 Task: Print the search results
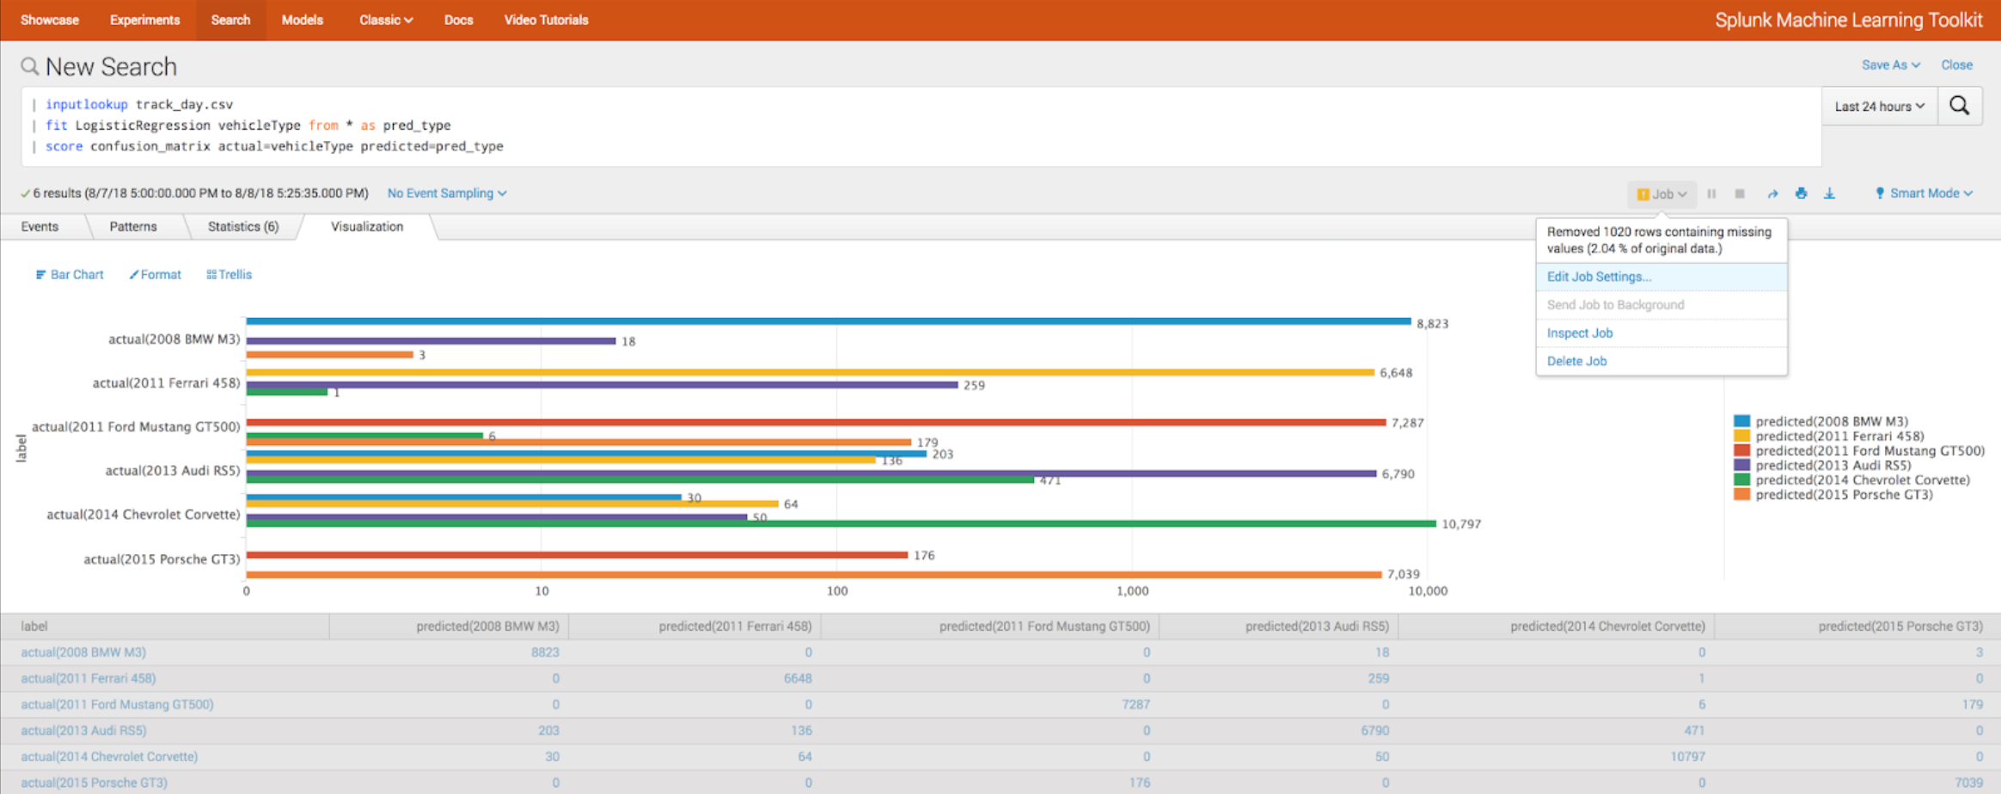coord(1801,193)
